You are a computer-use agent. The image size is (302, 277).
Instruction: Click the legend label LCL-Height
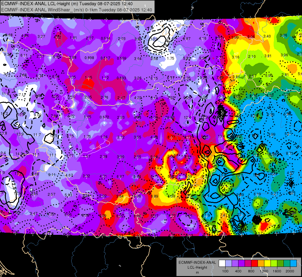click(x=197, y=267)
